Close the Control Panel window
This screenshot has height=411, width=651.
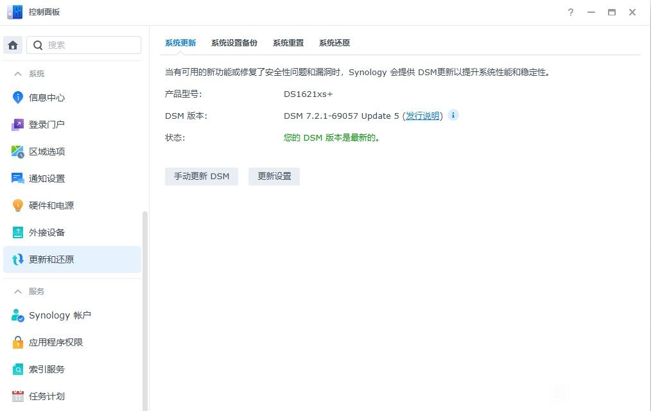(632, 12)
